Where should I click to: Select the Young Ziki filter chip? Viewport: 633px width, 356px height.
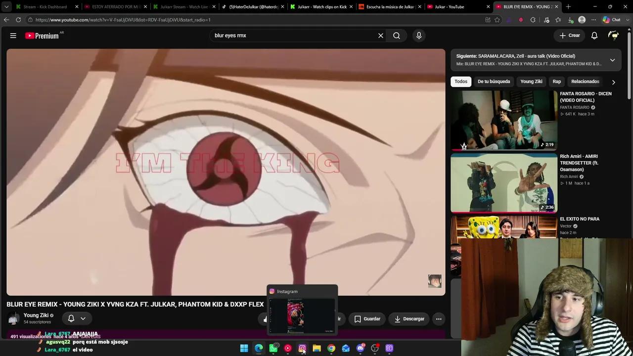click(x=532, y=82)
